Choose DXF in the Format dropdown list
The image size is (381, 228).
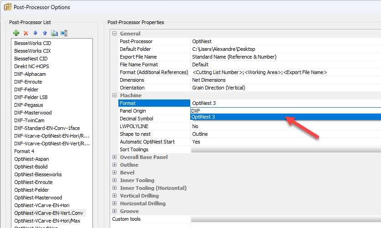(286, 111)
